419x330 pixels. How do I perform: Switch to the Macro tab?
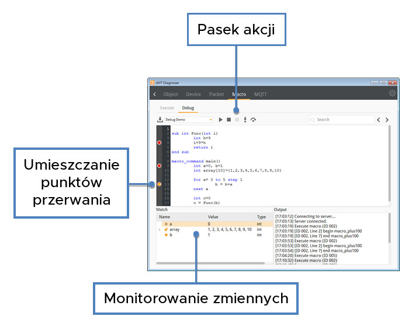(239, 94)
